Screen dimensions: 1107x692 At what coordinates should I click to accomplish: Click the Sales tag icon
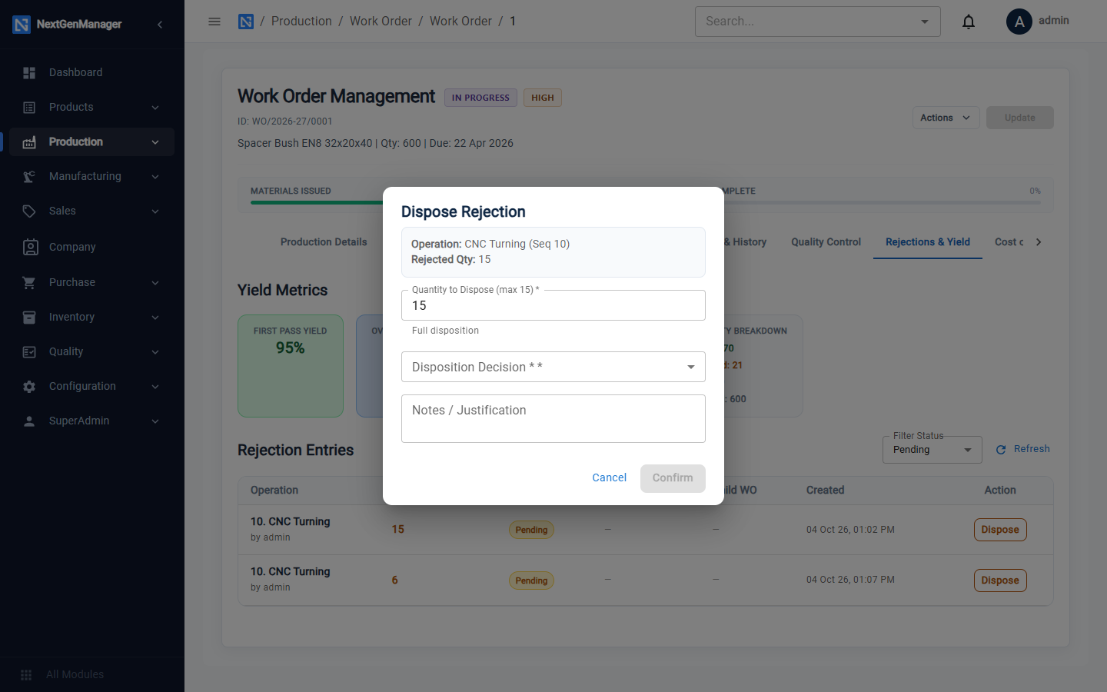(x=29, y=211)
